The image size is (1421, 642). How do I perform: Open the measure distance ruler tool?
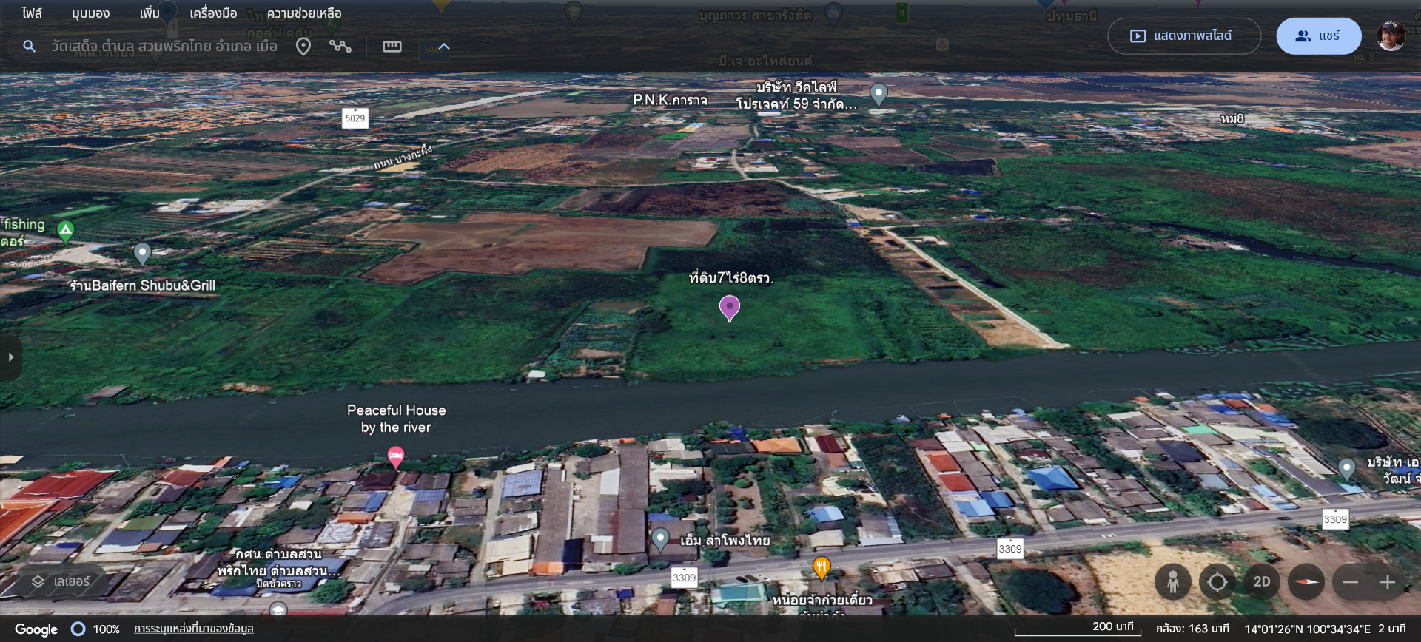(392, 47)
